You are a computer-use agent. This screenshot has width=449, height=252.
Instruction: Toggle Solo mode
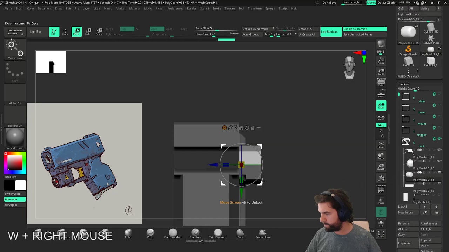point(381,222)
